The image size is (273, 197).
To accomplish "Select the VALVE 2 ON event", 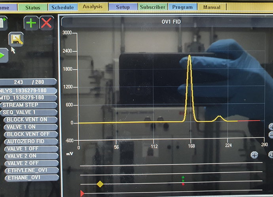I will [32, 156].
